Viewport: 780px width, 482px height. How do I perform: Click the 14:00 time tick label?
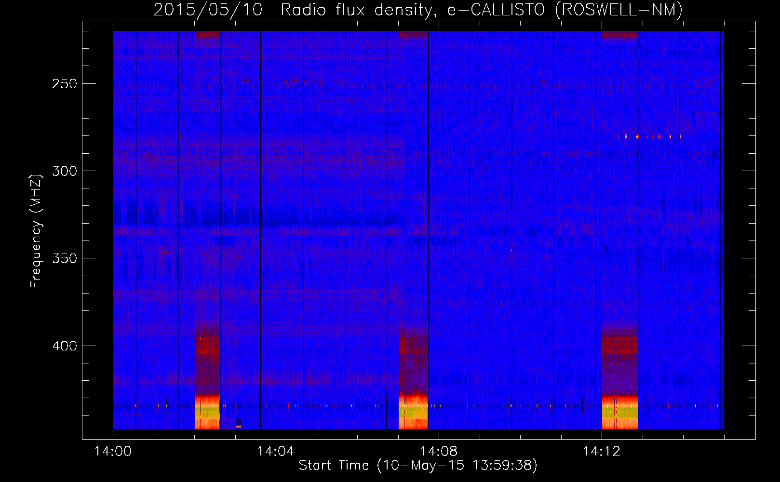(x=113, y=452)
